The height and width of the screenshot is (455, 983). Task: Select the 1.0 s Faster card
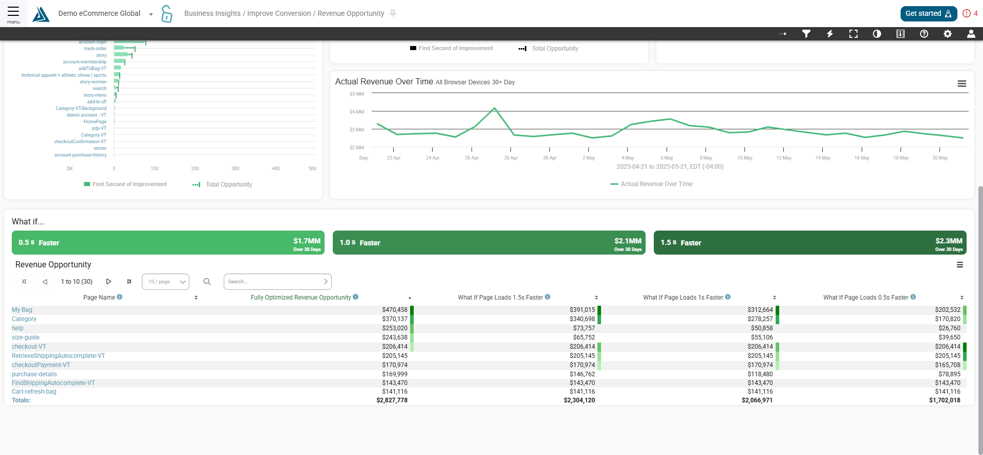coord(489,242)
